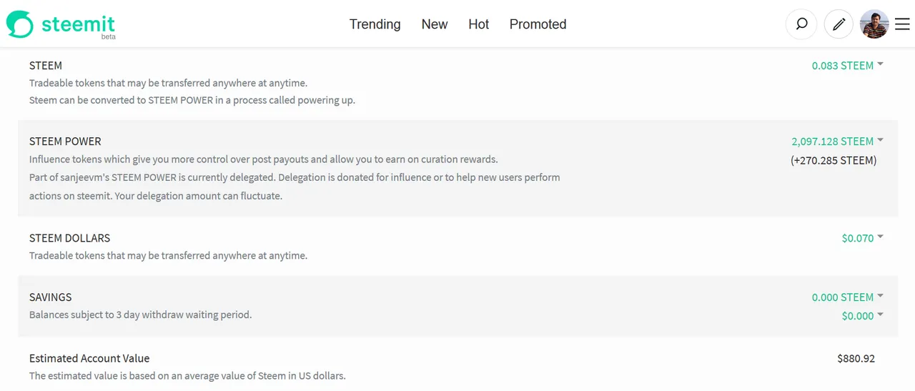Open the hamburger menu icon
This screenshot has width=915, height=391.
pos(902,24)
